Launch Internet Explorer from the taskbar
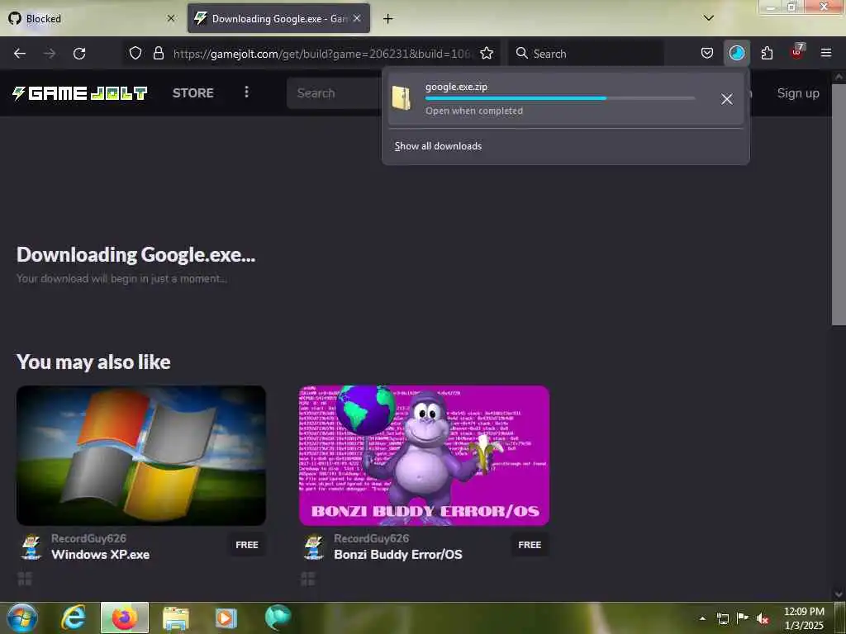The image size is (846, 634). (x=74, y=617)
